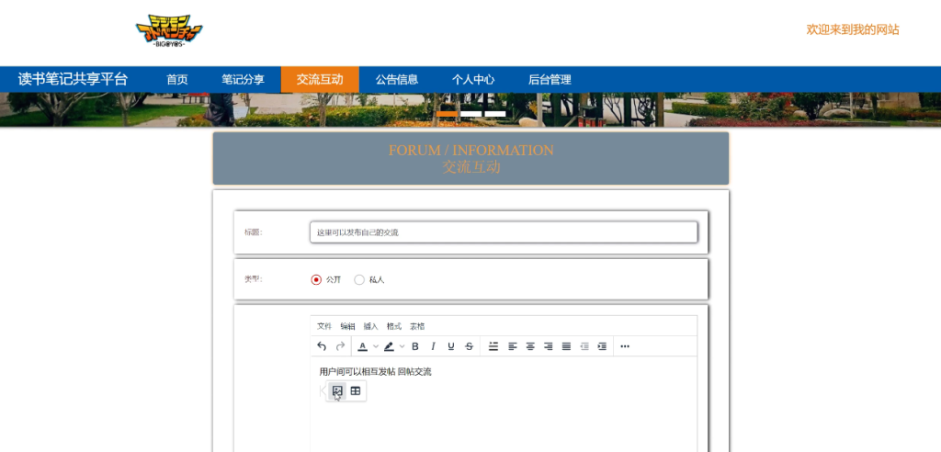Apply italic formatting in the editor
This screenshot has height=452, width=941.
pos(433,346)
